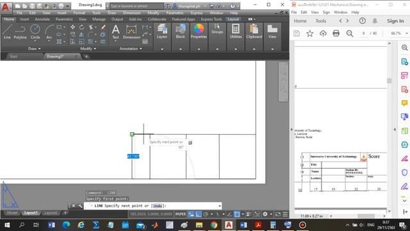The height and width of the screenshot is (231, 410).
Task: Click the Plot printer icon in Quick Access
Action: point(61,6)
